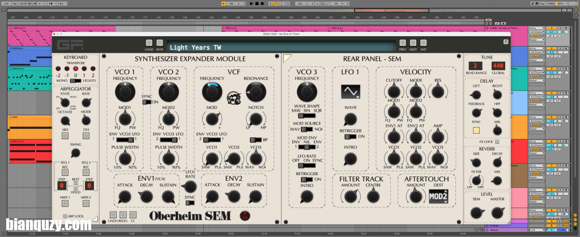The height and width of the screenshot is (237, 580).
Task: Initialize the patch with INIT
Action: click(x=423, y=43)
